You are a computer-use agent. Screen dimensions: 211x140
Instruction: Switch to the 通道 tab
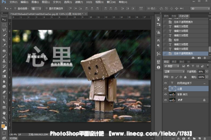pyautogui.click(x=174, y=62)
